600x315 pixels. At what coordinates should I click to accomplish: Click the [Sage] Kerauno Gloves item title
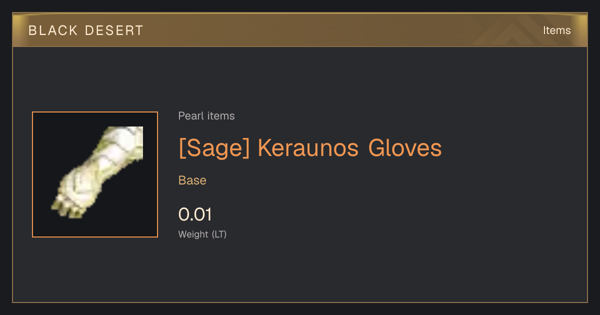point(310,148)
